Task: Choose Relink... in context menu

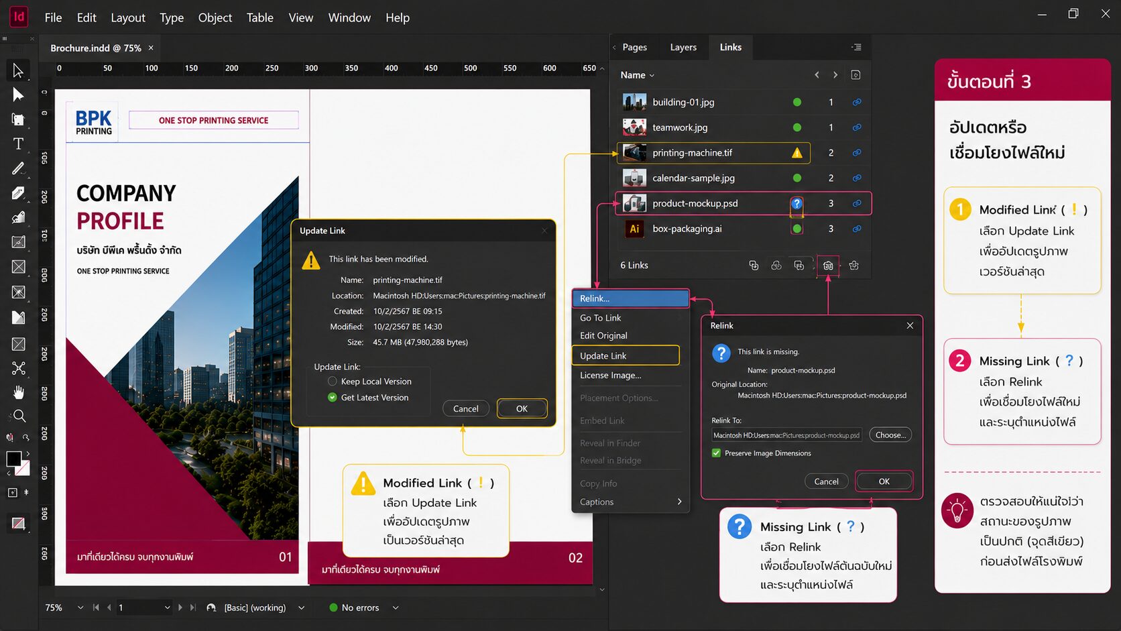Action: tap(630, 298)
